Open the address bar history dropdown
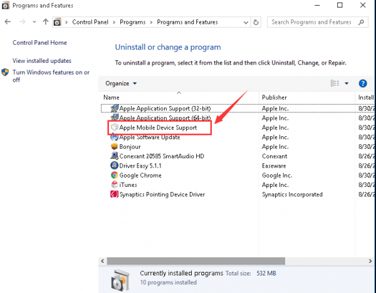This screenshot has height=293, width=376. [245, 22]
